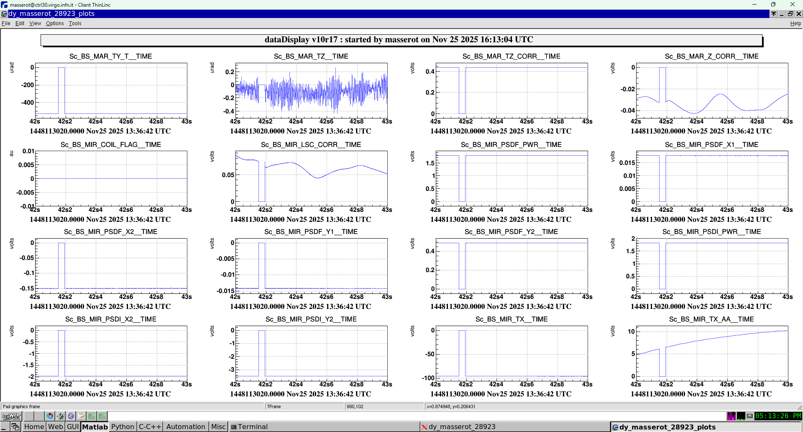Switch to the Python workspace

pos(123,427)
